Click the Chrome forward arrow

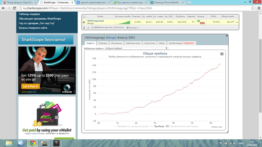point(9,8)
